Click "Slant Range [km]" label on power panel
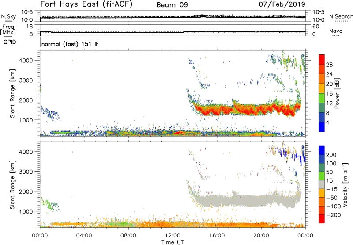Image resolution: width=353 pixels, height=245 pixels. click(12, 93)
